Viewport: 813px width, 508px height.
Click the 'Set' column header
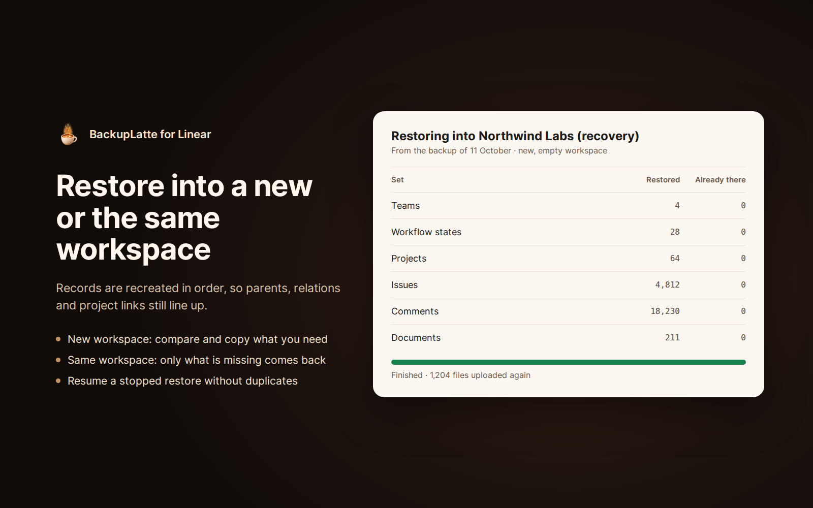(x=397, y=180)
